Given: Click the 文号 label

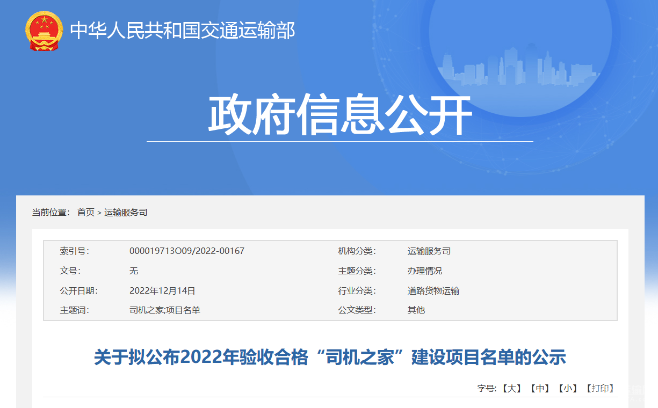Looking at the screenshot, I should pyautogui.click(x=70, y=271).
